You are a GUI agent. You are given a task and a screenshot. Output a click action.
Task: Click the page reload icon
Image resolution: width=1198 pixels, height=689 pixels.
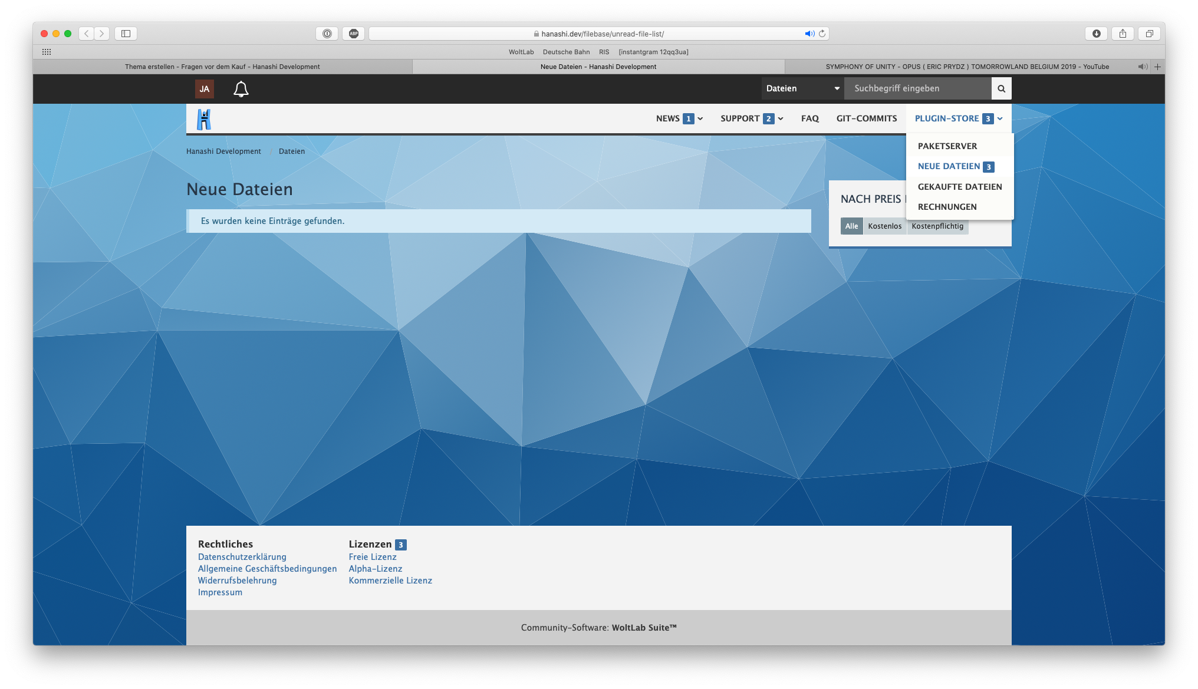822,34
